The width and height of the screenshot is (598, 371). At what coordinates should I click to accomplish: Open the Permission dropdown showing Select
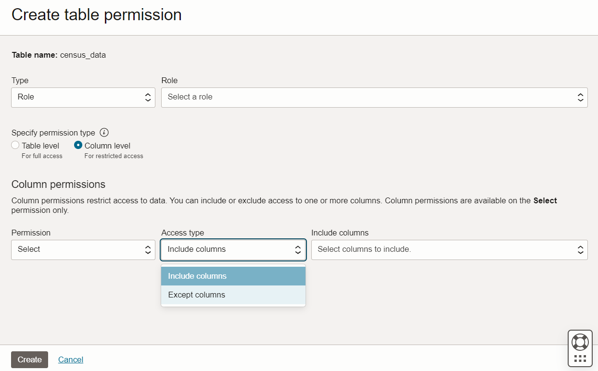83,249
